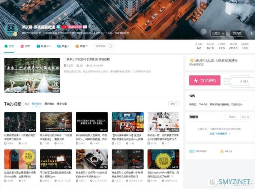Click the UID icon beside 57855066
The width and height of the screenshot is (255, 189).
click(192, 151)
